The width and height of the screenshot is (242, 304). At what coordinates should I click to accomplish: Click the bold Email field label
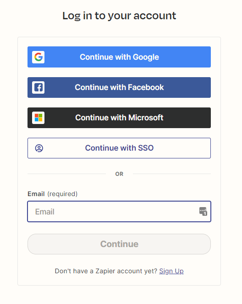pos(36,194)
